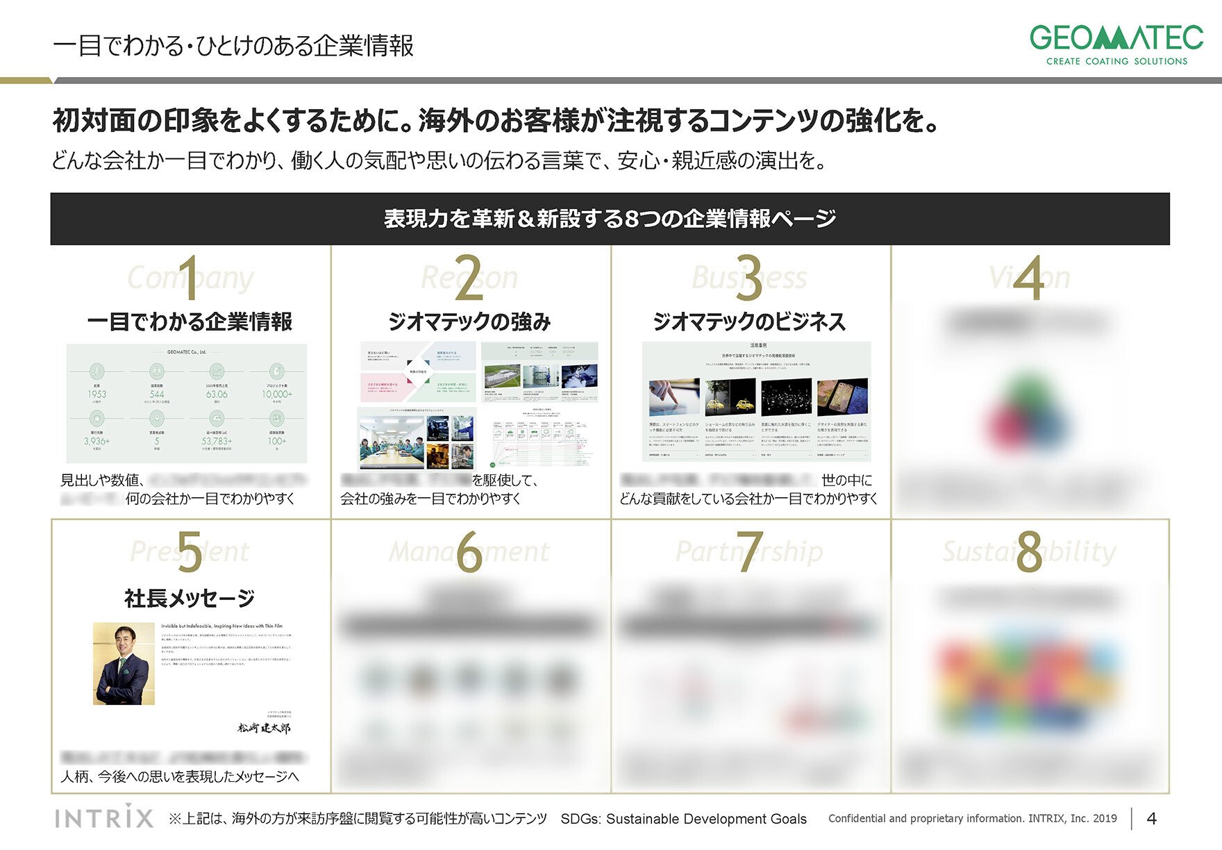Click the number 7 Partnership heading

point(749,552)
